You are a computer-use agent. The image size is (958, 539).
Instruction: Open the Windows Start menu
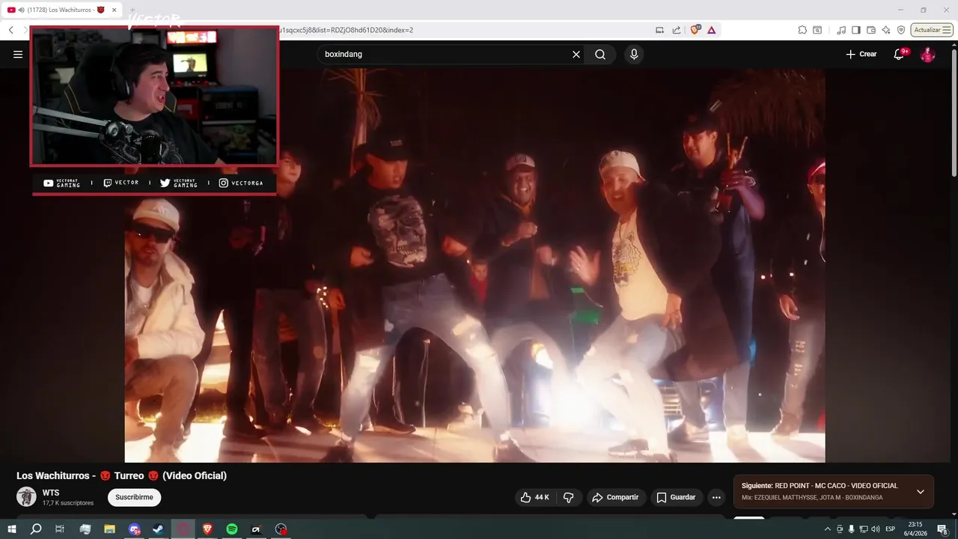click(12, 529)
